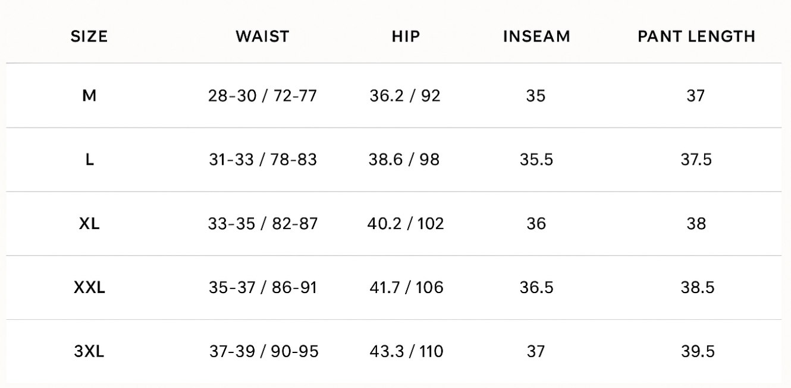Click the WAIST column header

coord(262,36)
